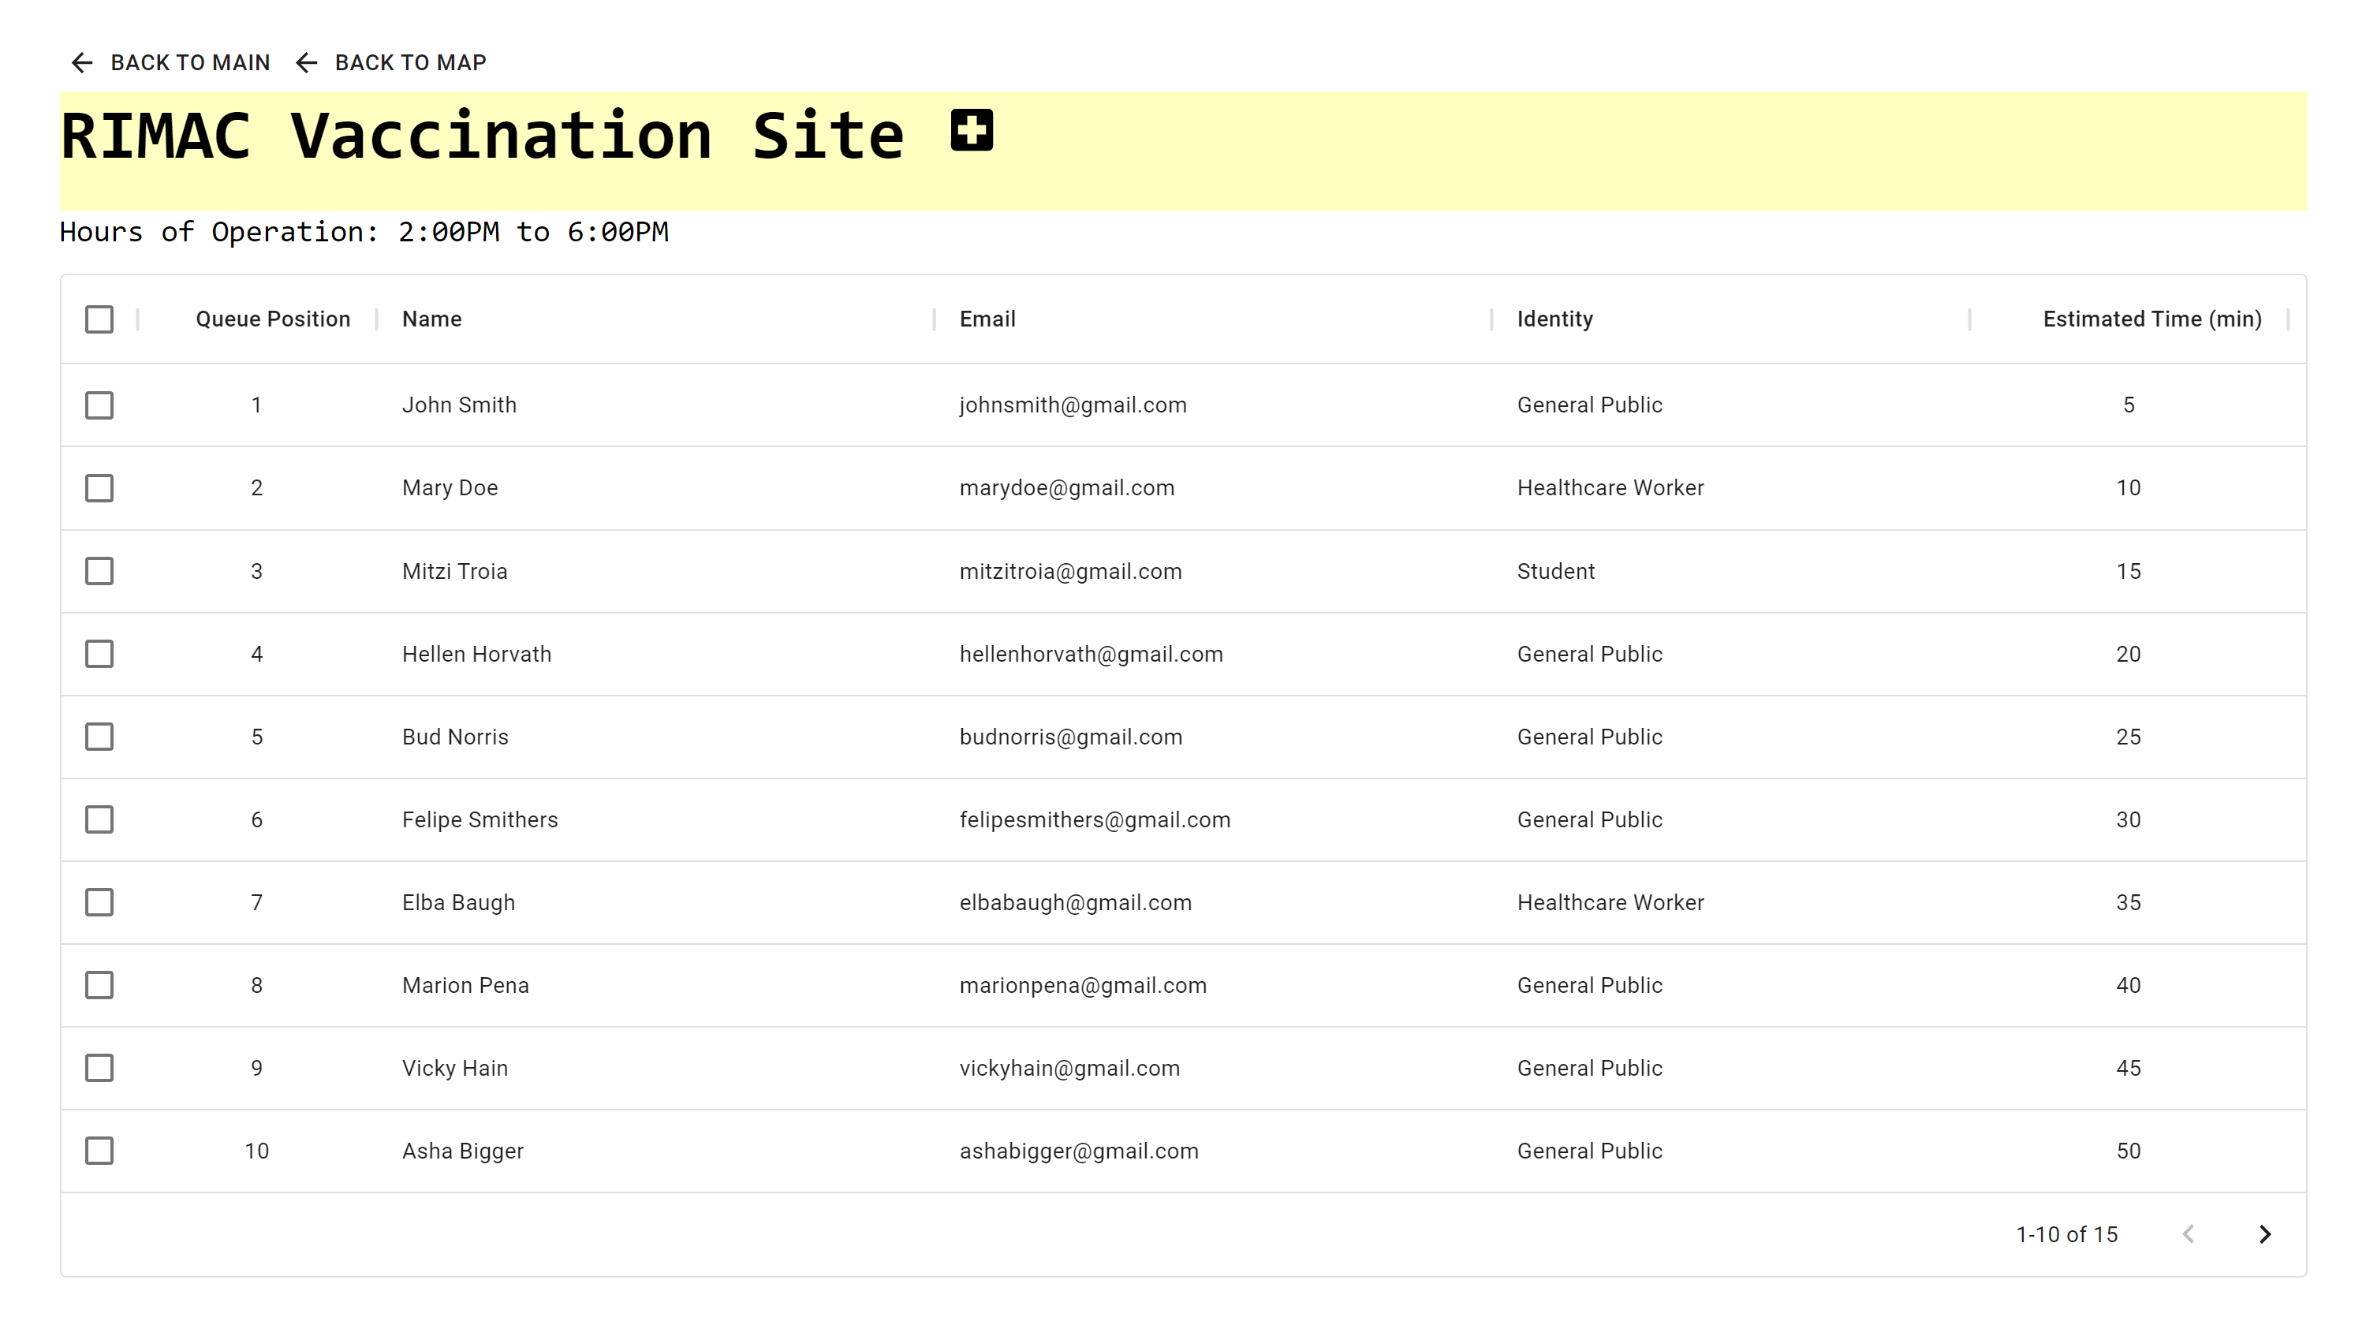
Task: Click the Email column header
Action: click(x=987, y=319)
